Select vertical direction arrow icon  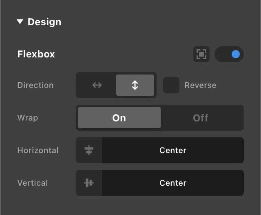click(135, 85)
